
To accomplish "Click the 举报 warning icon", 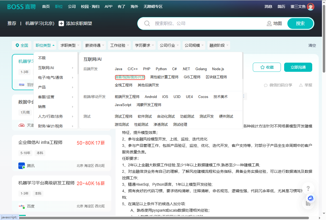I will click(x=301, y=85).
